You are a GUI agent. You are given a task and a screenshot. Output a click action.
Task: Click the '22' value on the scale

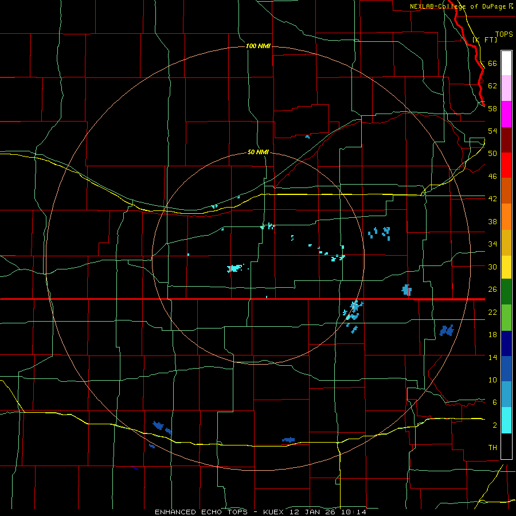coord(492,312)
